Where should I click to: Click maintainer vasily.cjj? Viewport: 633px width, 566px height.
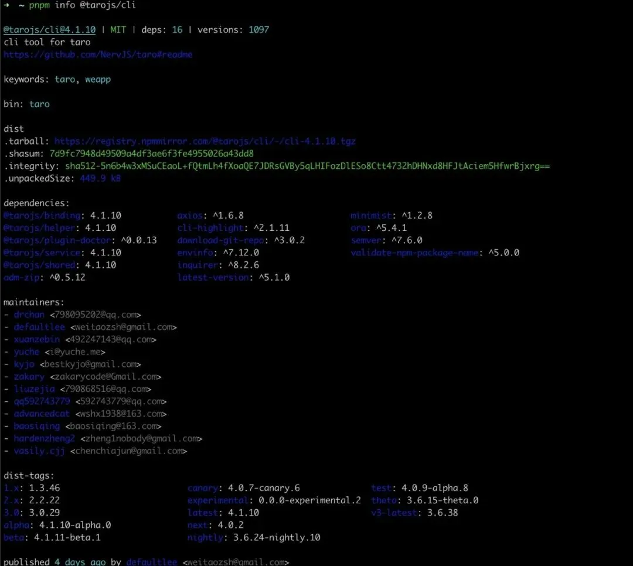click(x=40, y=451)
